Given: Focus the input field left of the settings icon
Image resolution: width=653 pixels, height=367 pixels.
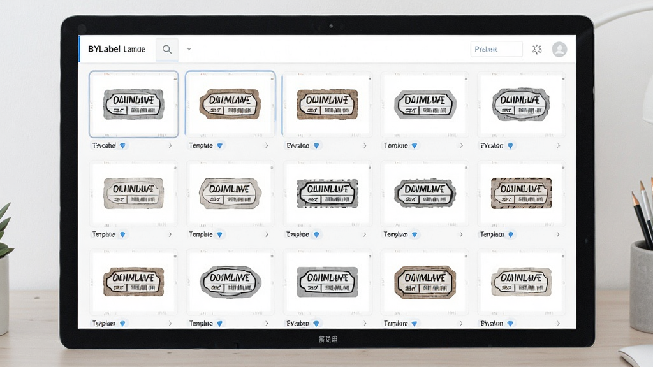Looking at the screenshot, I should click(x=496, y=49).
